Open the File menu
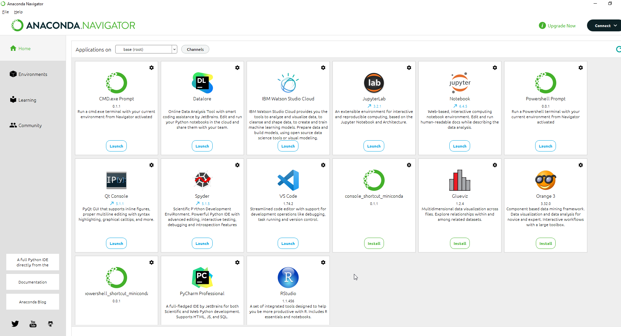This screenshot has width=621, height=336. pyautogui.click(x=6, y=12)
